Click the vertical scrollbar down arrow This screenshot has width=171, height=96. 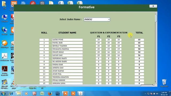[156, 83]
